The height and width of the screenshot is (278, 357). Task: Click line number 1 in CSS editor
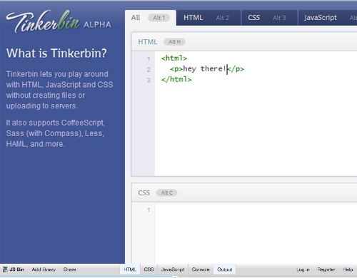click(149, 210)
